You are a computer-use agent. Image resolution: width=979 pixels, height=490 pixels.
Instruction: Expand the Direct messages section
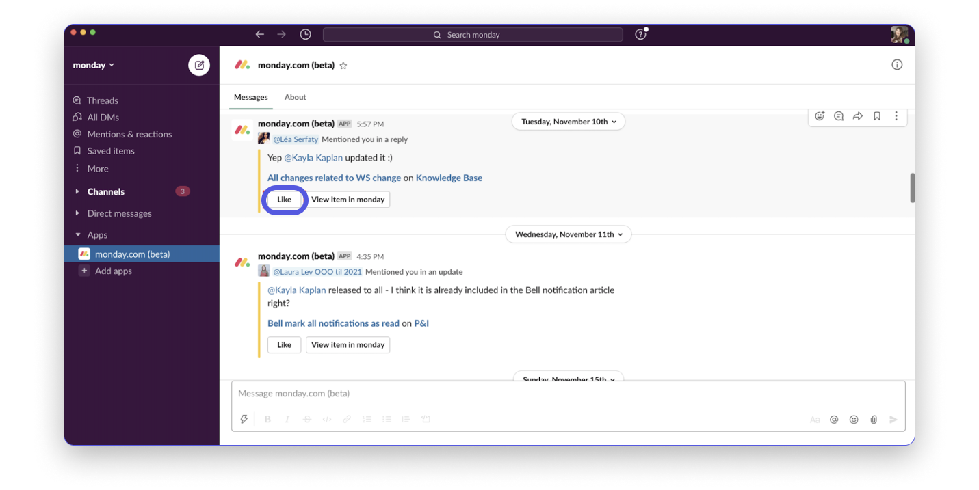(77, 214)
